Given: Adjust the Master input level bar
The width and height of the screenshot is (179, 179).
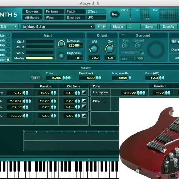Looking at the screenshot, I should tap(40, 58).
